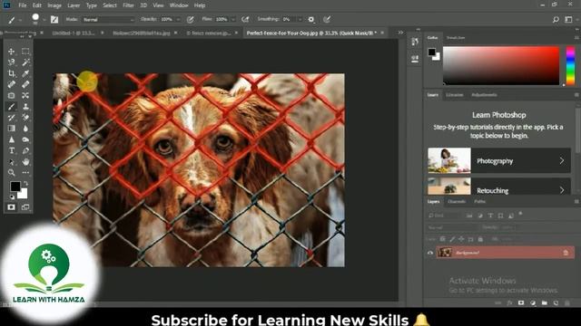Select the Move tool
The height and width of the screenshot is (326, 581).
tap(12, 52)
